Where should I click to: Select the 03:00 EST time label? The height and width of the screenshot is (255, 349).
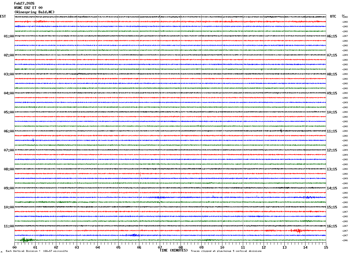[x=9, y=74]
